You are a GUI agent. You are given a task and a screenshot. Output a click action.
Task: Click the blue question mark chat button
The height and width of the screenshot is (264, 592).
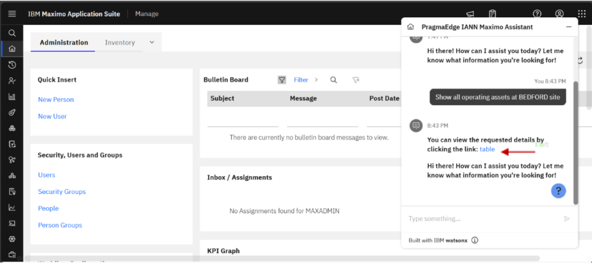558,191
